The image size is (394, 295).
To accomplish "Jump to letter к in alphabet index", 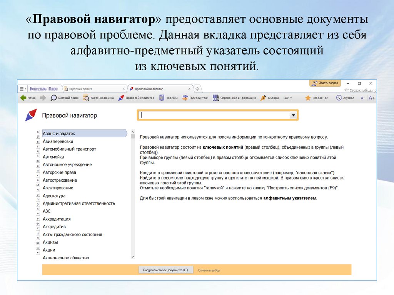I will [38, 175].
